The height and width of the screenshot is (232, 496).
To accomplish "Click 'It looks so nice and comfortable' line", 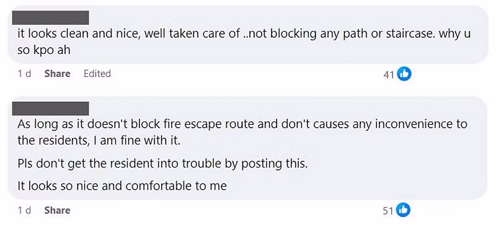I will [122, 186].
